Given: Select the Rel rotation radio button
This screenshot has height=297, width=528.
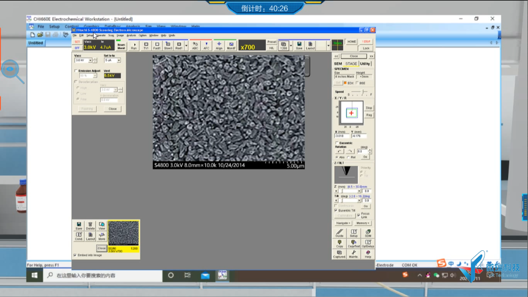Looking at the screenshot, I should click(x=348, y=157).
